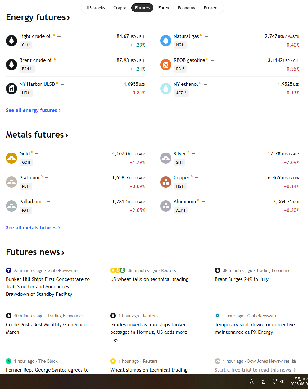Switch to the Crypto tab
The height and width of the screenshot is (389, 308).
[x=120, y=8]
